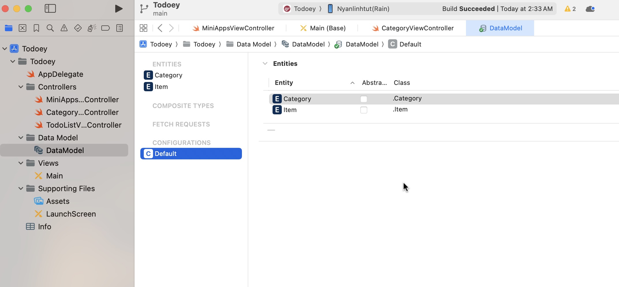Toggle Abstract checkbox for Category
This screenshot has width=619, height=287.
pos(364,99)
